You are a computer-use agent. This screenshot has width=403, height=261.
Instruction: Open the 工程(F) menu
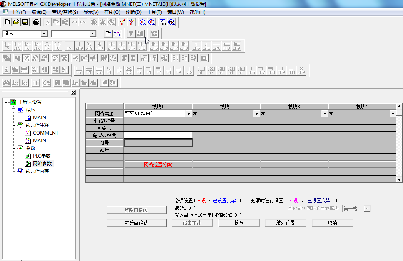[18, 12]
